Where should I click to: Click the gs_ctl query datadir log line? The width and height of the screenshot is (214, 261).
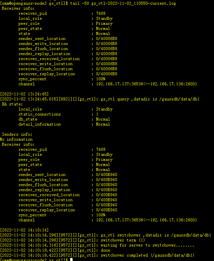99,99
